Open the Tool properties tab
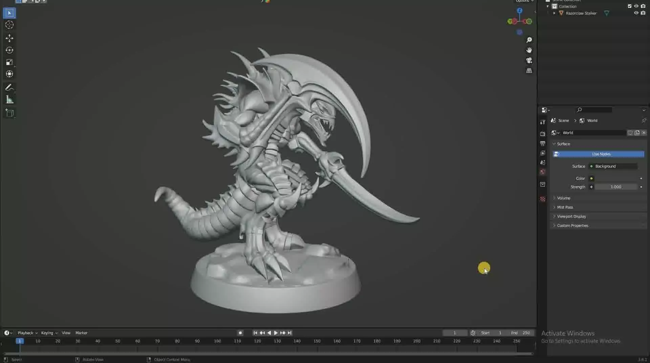Image resolution: width=650 pixels, height=363 pixels. point(543,122)
